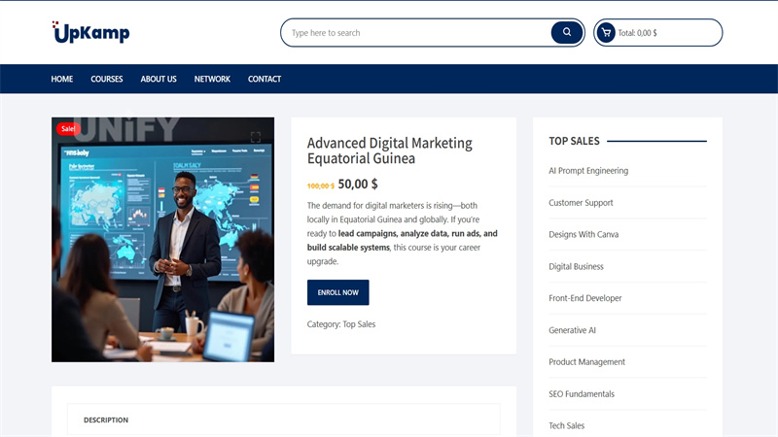778x437 pixels.
Task: Click the crossed-out 100,00 $ price
Action: tap(321, 185)
